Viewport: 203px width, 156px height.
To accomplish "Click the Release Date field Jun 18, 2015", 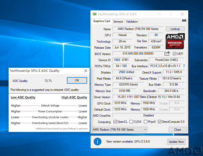I will click(x=123, y=47).
